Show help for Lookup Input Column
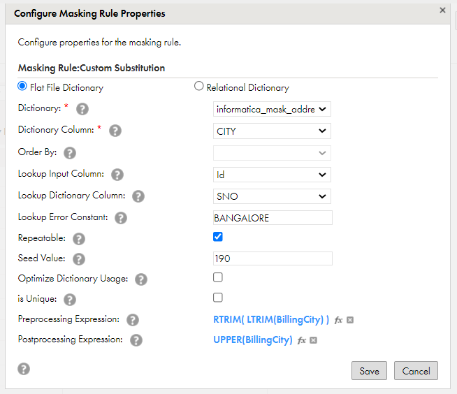The height and width of the screenshot is (394, 457). click(117, 175)
